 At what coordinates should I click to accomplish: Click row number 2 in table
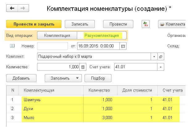coord(12,109)
